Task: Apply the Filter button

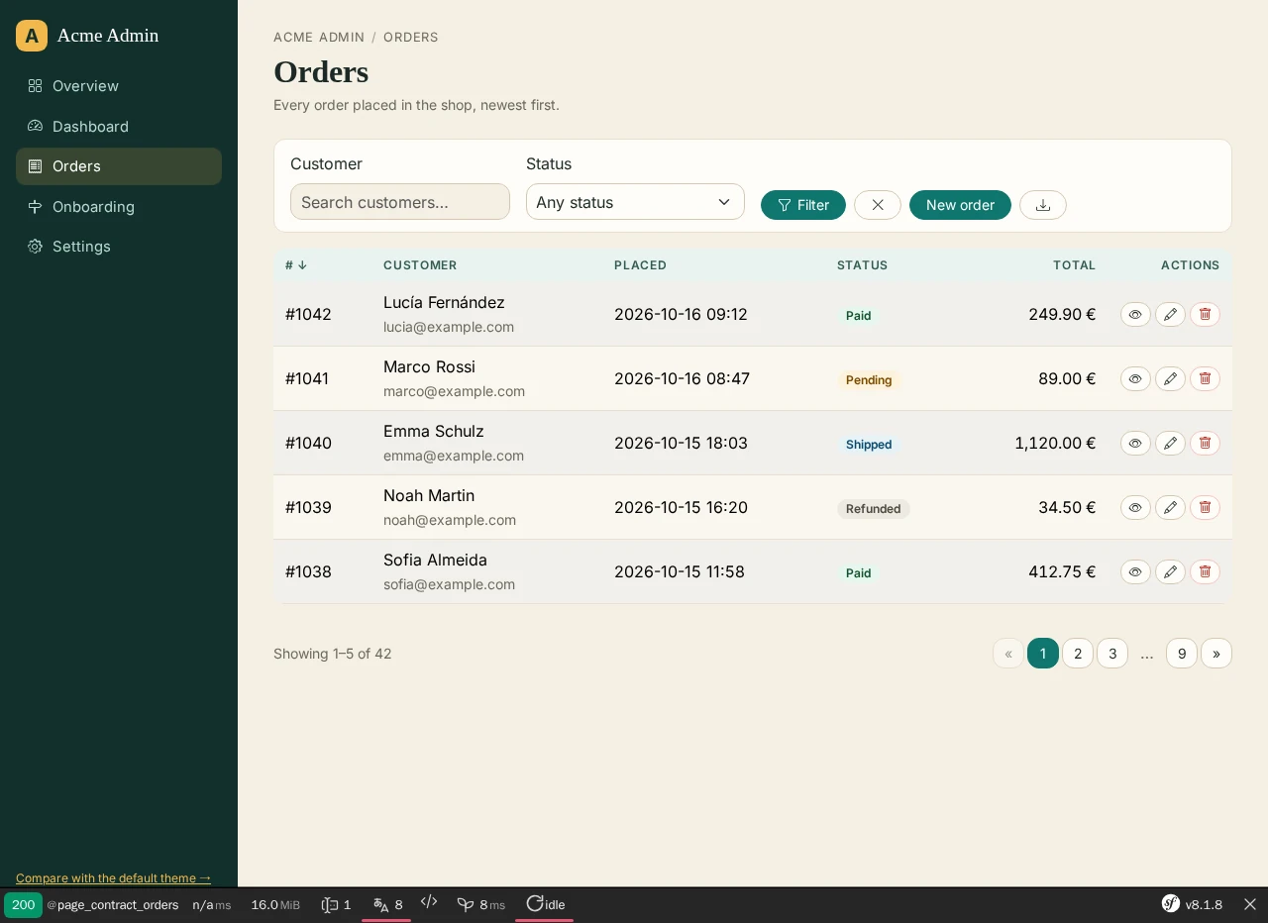Action: click(x=803, y=205)
